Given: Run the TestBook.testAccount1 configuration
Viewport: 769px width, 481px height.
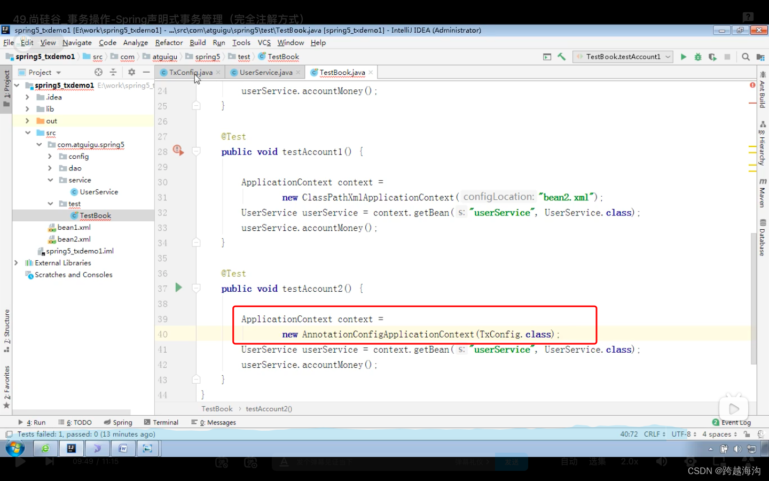Looking at the screenshot, I should (x=683, y=57).
